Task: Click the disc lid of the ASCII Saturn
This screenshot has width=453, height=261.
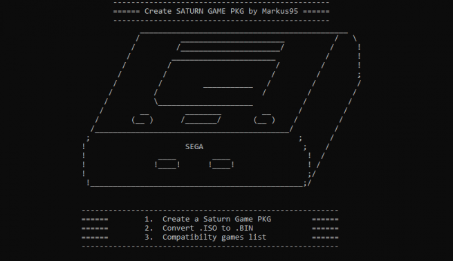Action: [x=217, y=83]
